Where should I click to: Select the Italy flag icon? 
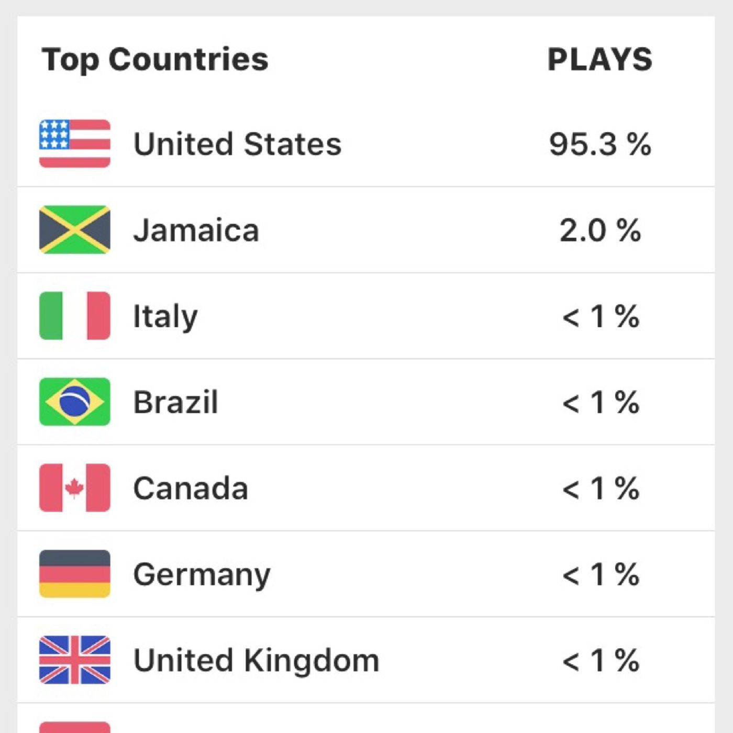[x=75, y=316]
